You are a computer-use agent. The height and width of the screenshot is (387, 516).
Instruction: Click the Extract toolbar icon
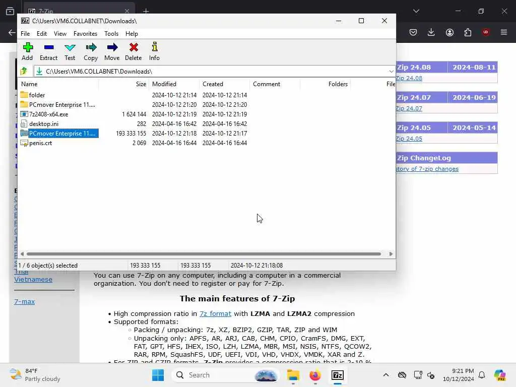point(49,47)
